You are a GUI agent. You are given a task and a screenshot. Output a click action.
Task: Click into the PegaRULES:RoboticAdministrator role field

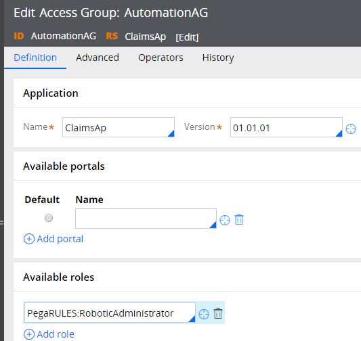110,313
